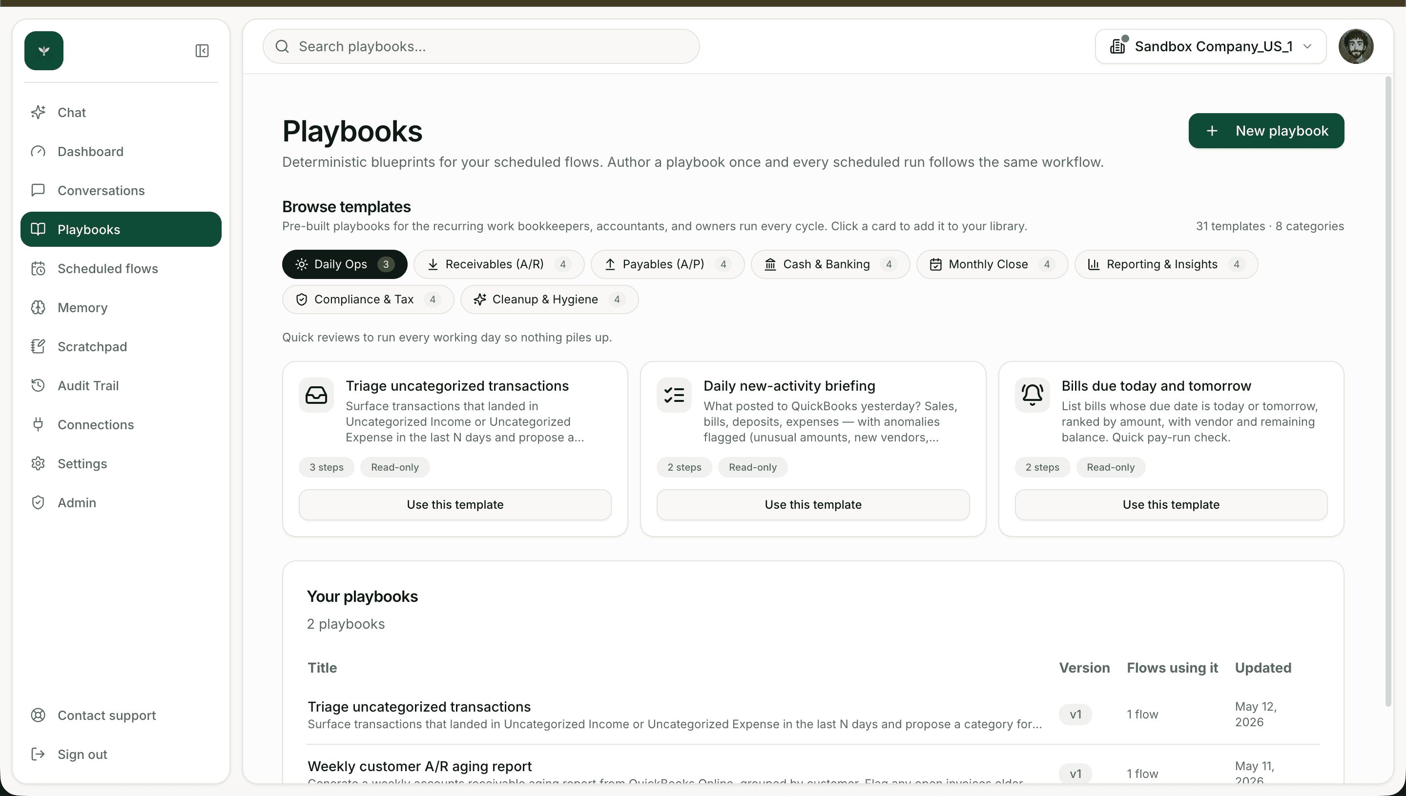Open Scheduled flows page

coord(121,268)
